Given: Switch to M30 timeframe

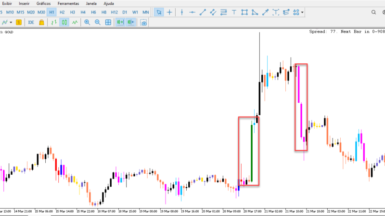Looking at the screenshot, I should point(41,12).
